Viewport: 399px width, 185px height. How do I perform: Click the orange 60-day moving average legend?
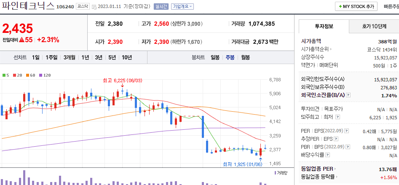coord(30,75)
